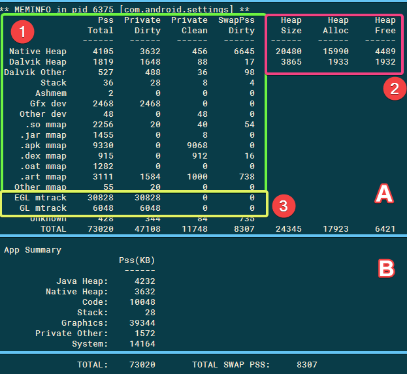The width and height of the screenshot is (407, 374).
Task: Select the 'Dalvik Heap' row label
Action: (x=38, y=62)
